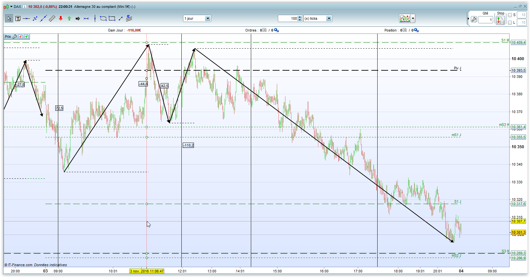Add a black right arrow marker
Screen dimensions: 530x277
coord(78,19)
